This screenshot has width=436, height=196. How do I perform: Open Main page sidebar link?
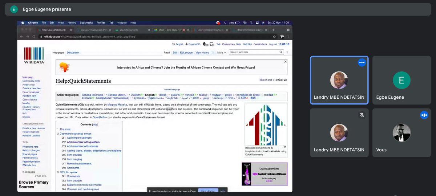(28, 77)
